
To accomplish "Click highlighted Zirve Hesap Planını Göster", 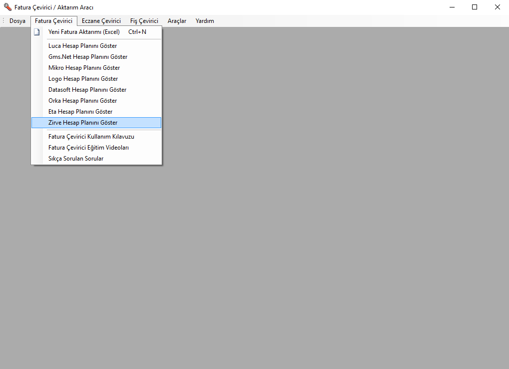I will pyautogui.click(x=96, y=123).
